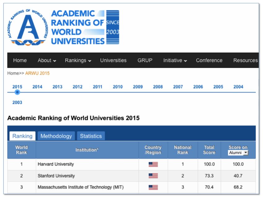This screenshot has width=263, height=197.
Task: Open the GRUP nav item
Action: 145,60
